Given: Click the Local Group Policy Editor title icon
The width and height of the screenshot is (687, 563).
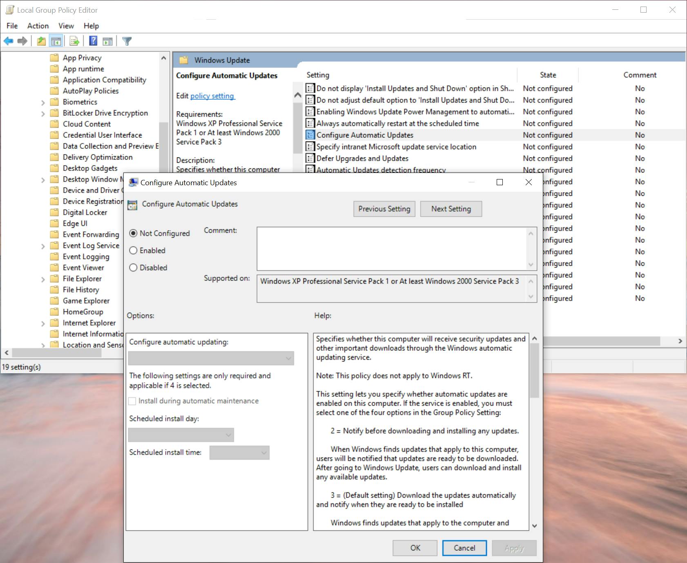Looking at the screenshot, I should coord(10,10).
